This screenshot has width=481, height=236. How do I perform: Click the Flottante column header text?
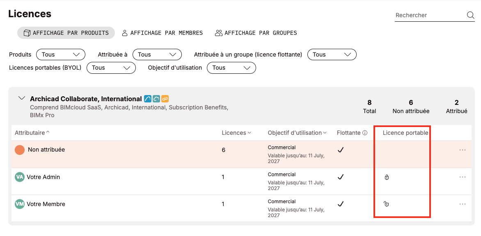point(348,133)
